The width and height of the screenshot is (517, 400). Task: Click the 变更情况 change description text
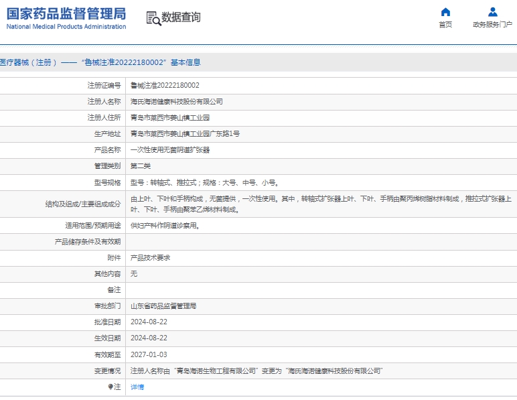[x=256, y=371]
